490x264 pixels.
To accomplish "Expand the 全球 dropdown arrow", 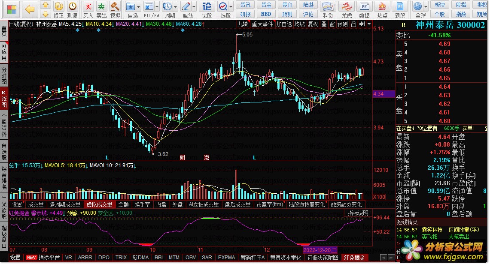I will (x=426, y=6).
